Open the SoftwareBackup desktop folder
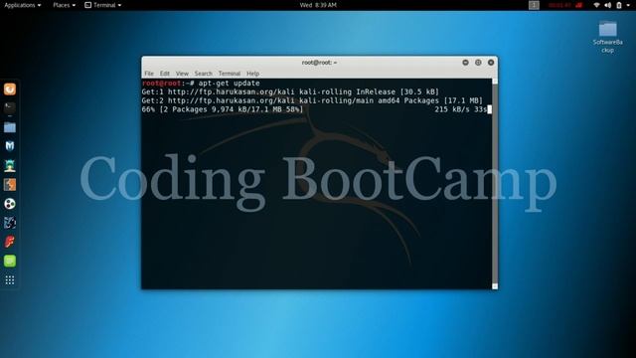 click(x=607, y=37)
